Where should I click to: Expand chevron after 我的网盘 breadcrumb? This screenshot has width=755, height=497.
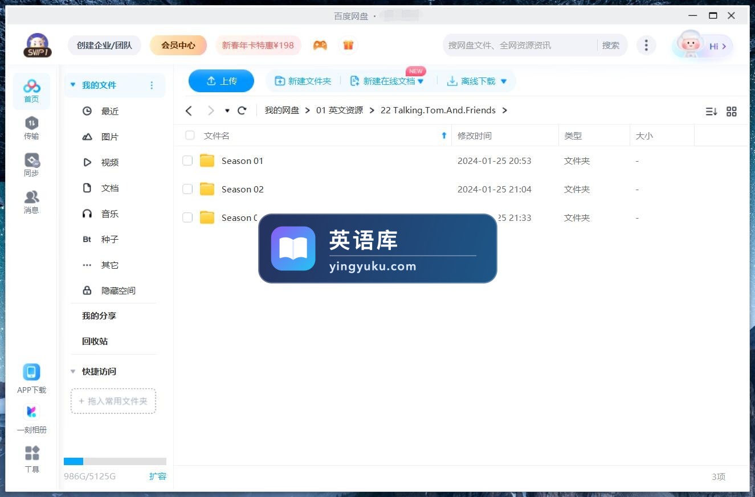(x=308, y=110)
